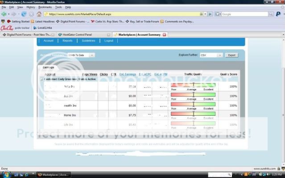Click the volume icon in system tray
The image size is (285, 178).
[268, 174]
